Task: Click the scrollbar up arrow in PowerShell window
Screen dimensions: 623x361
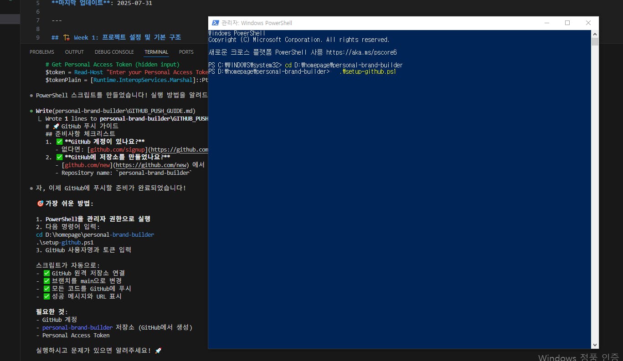Action: [x=595, y=33]
